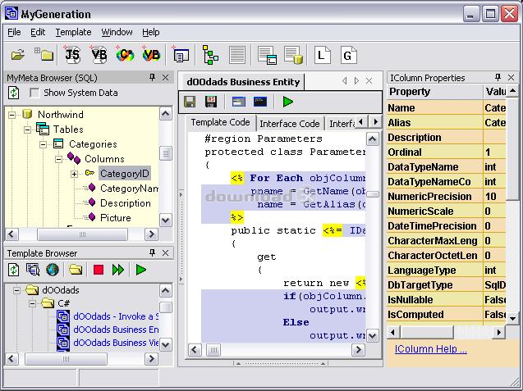
Task: Pin the IColumn Properties panel
Action: point(498,77)
